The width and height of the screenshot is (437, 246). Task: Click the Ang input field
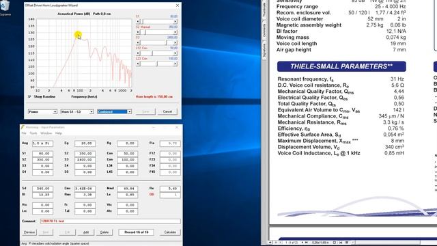tap(42, 143)
